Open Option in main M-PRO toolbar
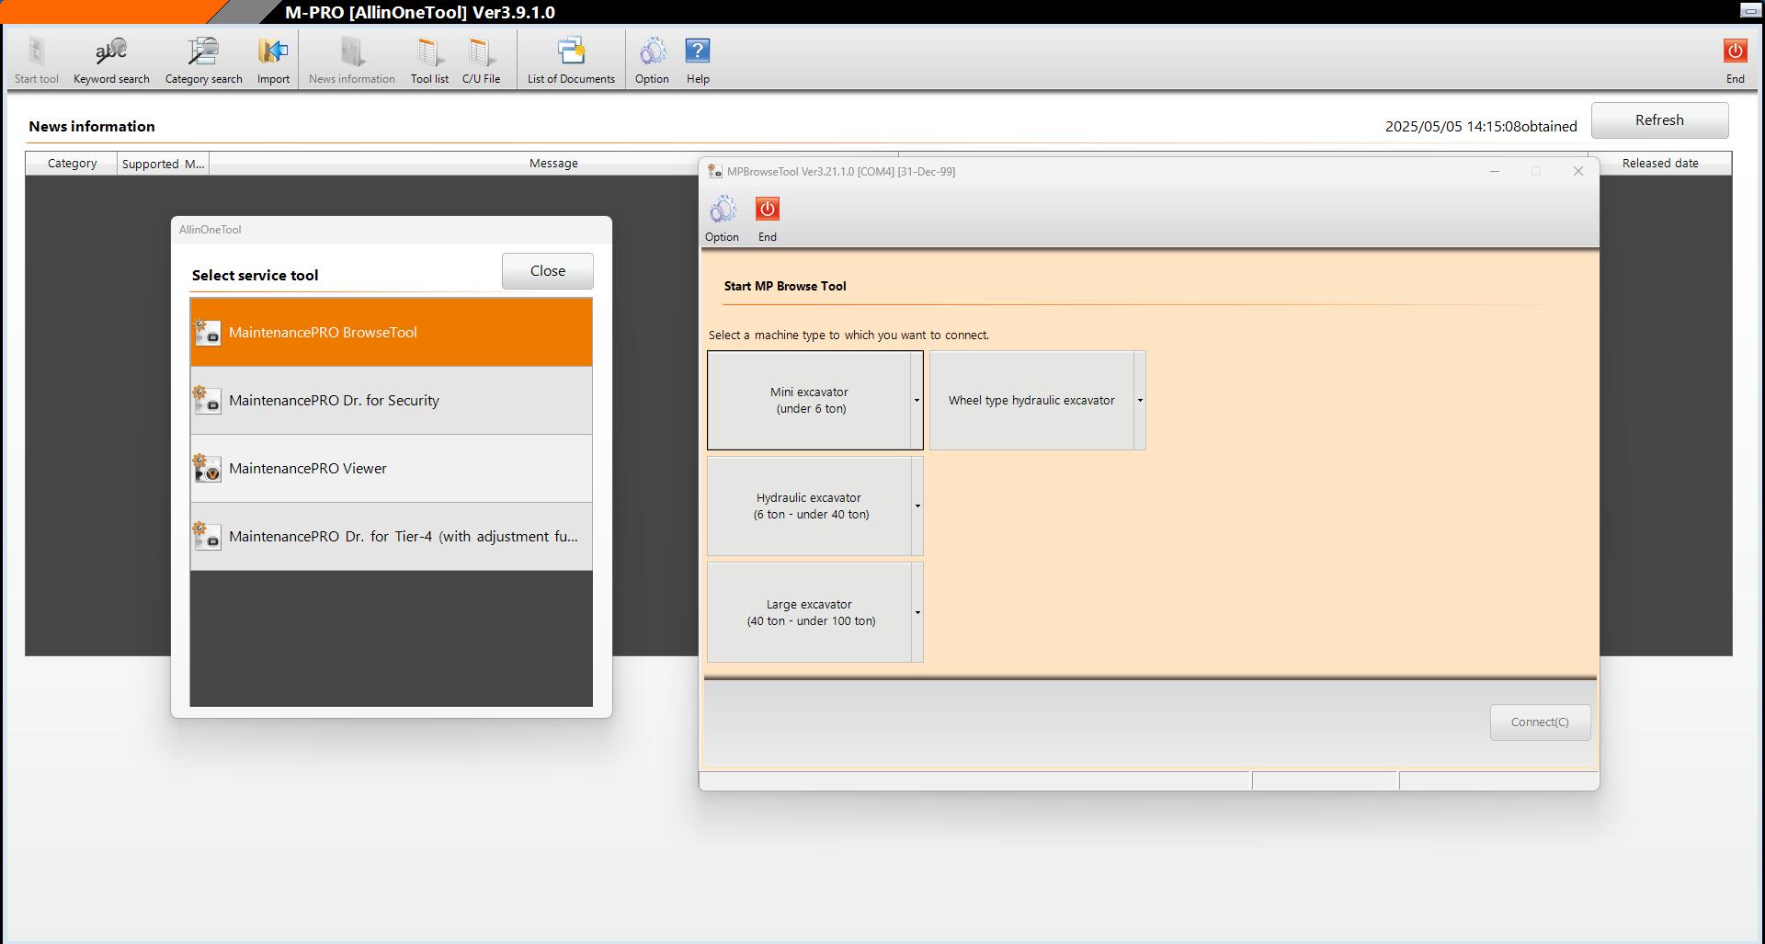Image resolution: width=1765 pixels, height=944 pixels. (x=652, y=61)
